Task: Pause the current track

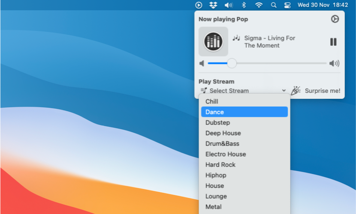Action: pos(333,42)
